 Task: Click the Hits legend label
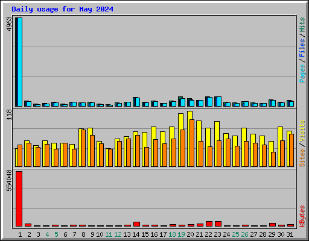point(302,25)
